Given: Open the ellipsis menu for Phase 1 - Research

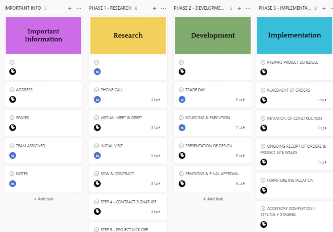Looking at the screenshot, I should pyautogui.click(x=163, y=8).
